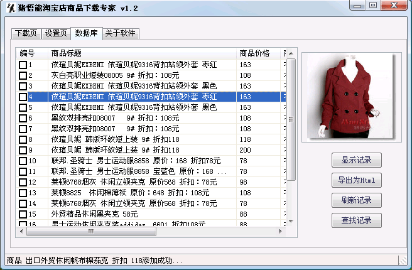Select row 13 莱顿8825 休闲棉簿袄
Image resolution: width=412 pixels, height=270 pixels.
tap(151, 193)
